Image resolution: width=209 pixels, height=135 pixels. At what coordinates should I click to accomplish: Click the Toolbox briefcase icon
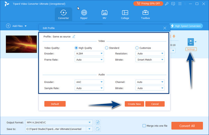(x=145, y=12)
